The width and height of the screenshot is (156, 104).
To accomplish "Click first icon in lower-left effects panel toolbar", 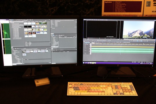I will pos(14,49).
